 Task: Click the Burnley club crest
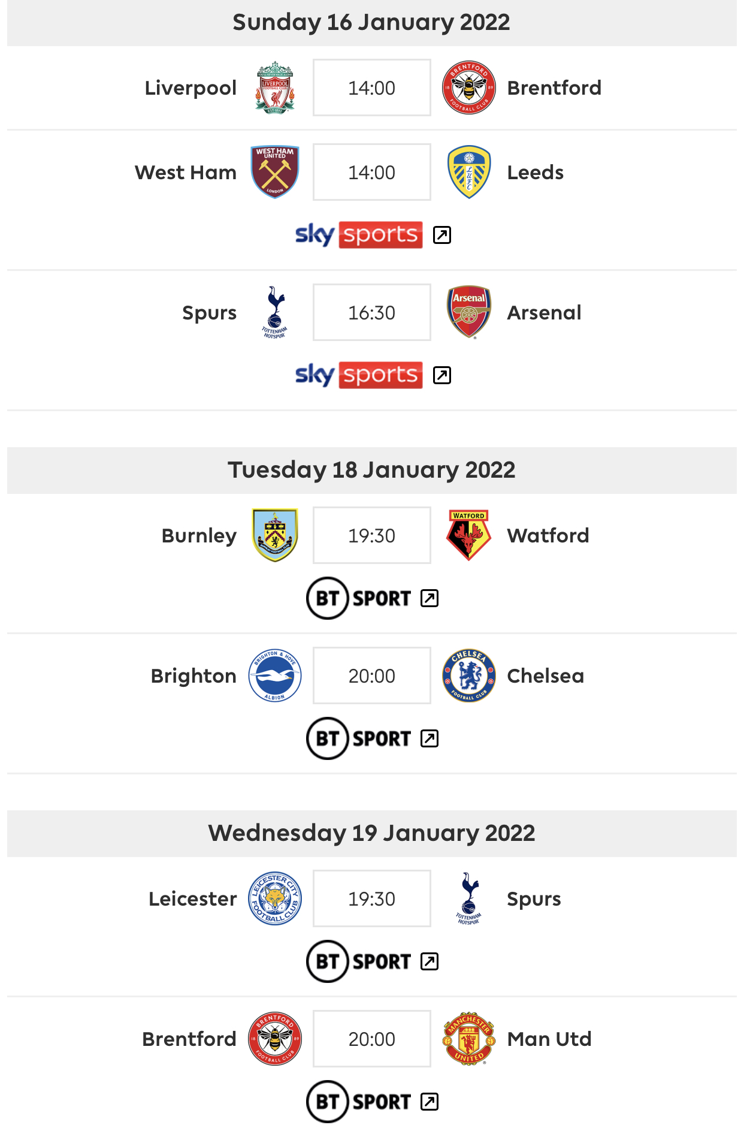[275, 535]
